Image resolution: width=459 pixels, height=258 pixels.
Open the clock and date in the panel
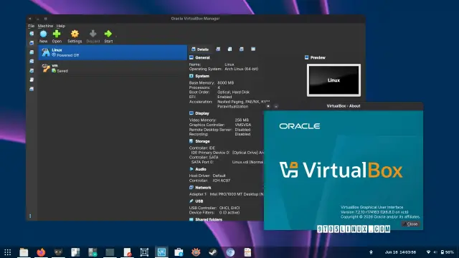click(400, 252)
